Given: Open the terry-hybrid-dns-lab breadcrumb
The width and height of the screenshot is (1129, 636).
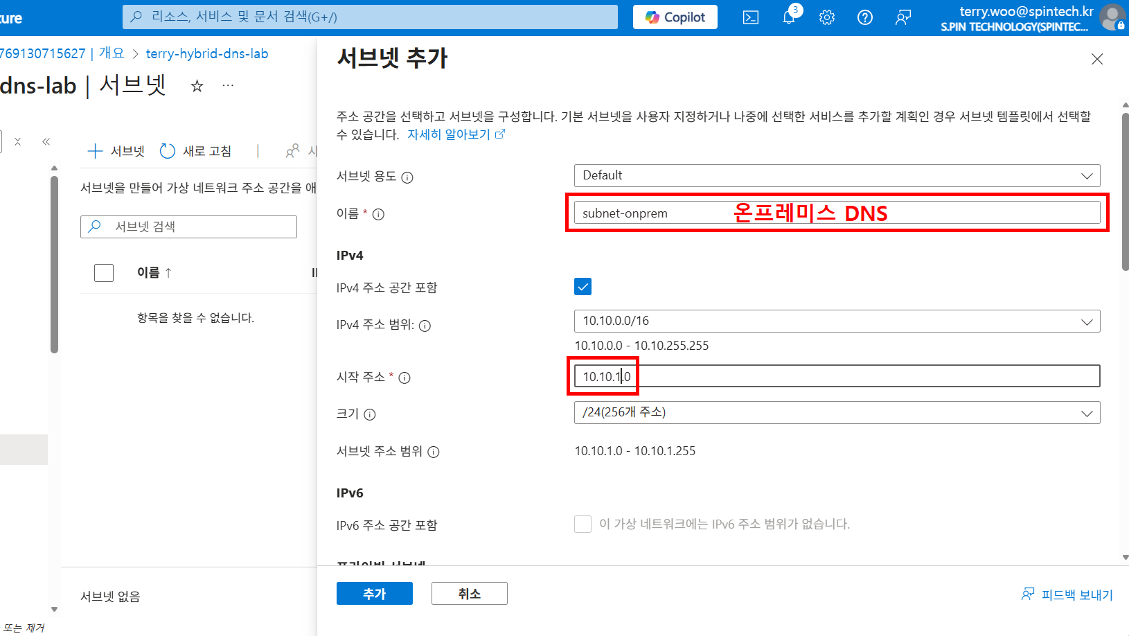Looking at the screenshot, I should point(207,53).
